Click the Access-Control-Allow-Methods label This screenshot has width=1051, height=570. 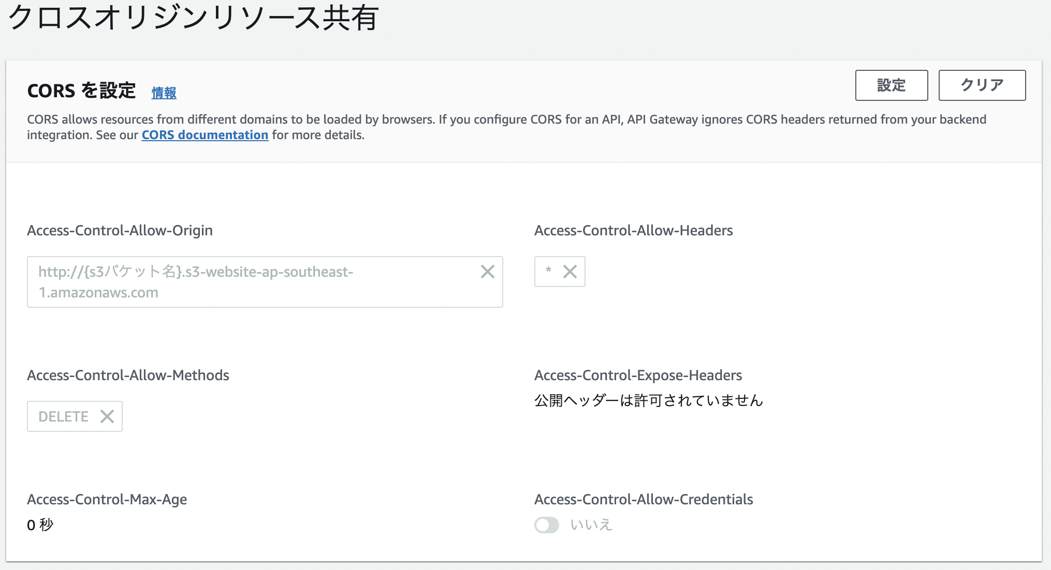128,376
